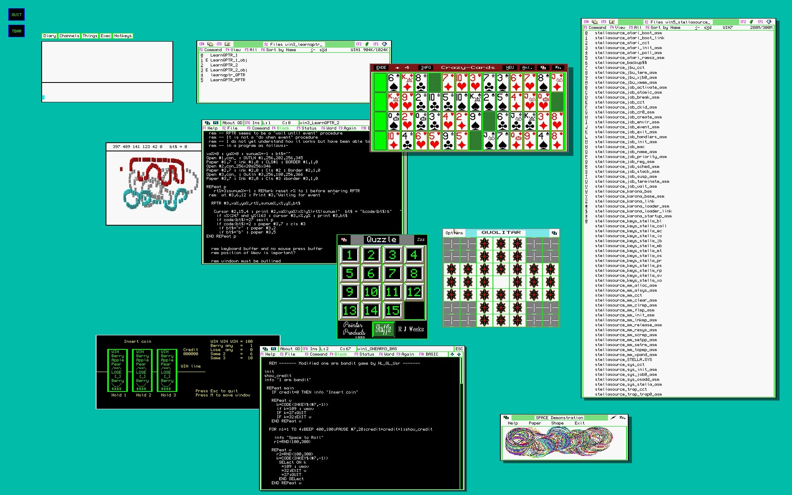792x495 pixels.
Task: Click ENDE button in Crazy-Cards
Action: click(x=381, y=67)
